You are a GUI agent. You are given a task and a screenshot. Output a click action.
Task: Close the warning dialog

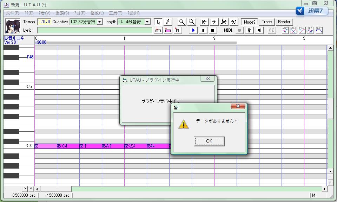238,106
